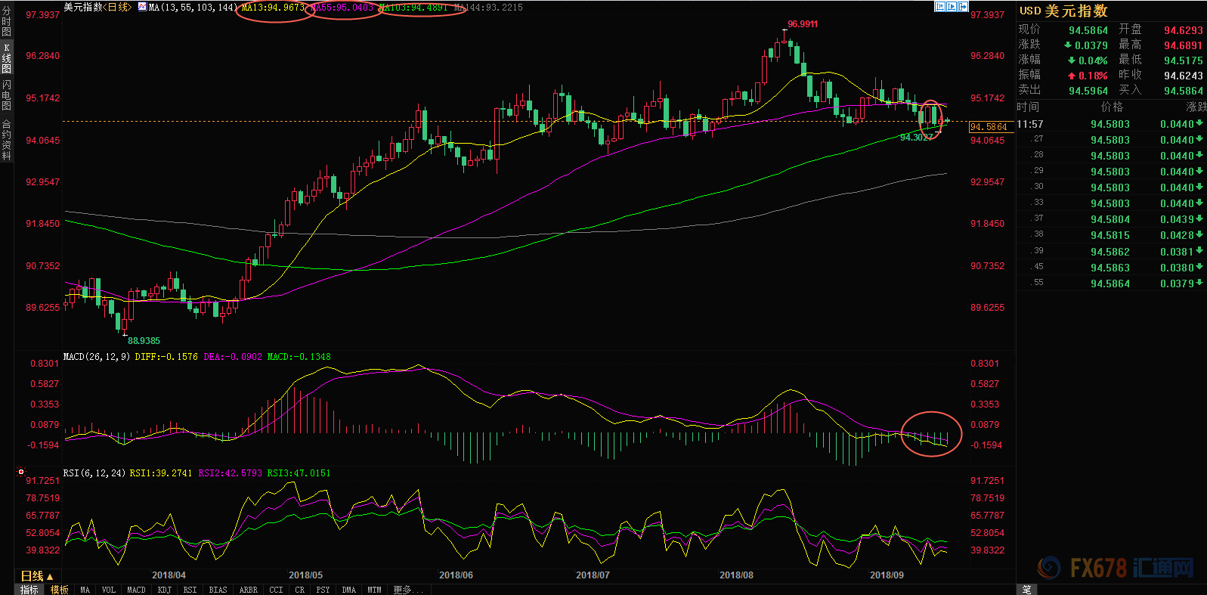The width and height of the screenshot is (1207, 595).
Task: Select the 指标 tab at bottom
Action: pyautogui.click(x=29, y=590)
